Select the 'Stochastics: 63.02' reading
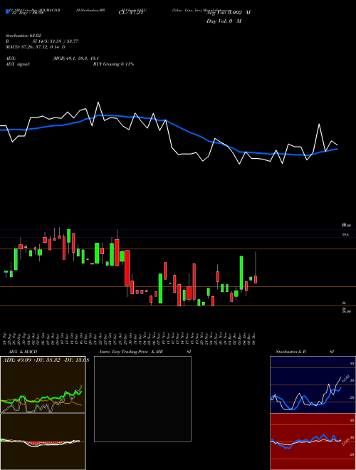The height and width of the screenshot is (470, 356). click(23, 36)
